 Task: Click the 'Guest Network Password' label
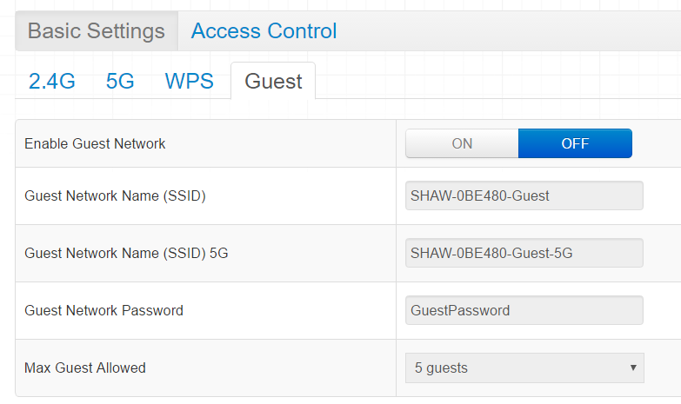pyautogui.click(x=103, y=310)
